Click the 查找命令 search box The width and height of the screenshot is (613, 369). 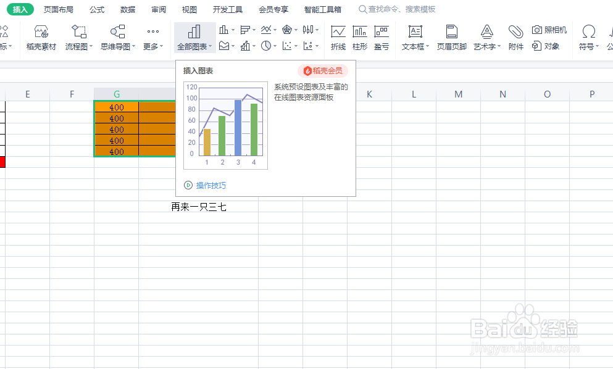(397, 9)
